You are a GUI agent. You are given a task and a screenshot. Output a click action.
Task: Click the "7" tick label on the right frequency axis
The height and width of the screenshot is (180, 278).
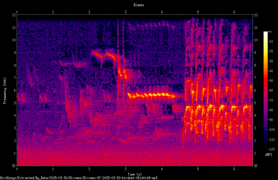(255, 78)
